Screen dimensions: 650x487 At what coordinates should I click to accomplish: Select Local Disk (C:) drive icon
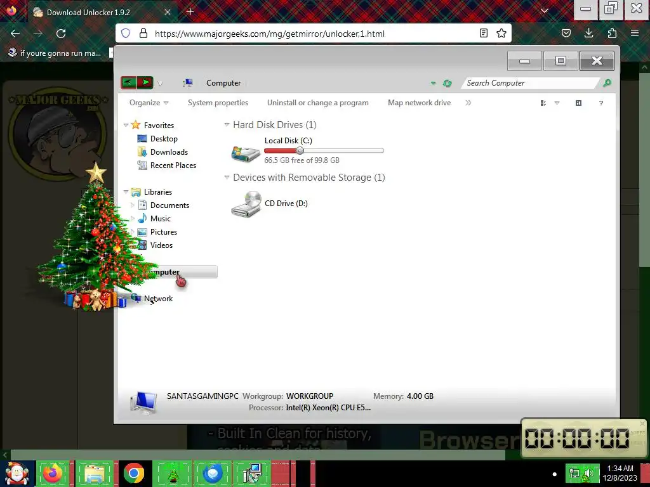pos(246,153)
